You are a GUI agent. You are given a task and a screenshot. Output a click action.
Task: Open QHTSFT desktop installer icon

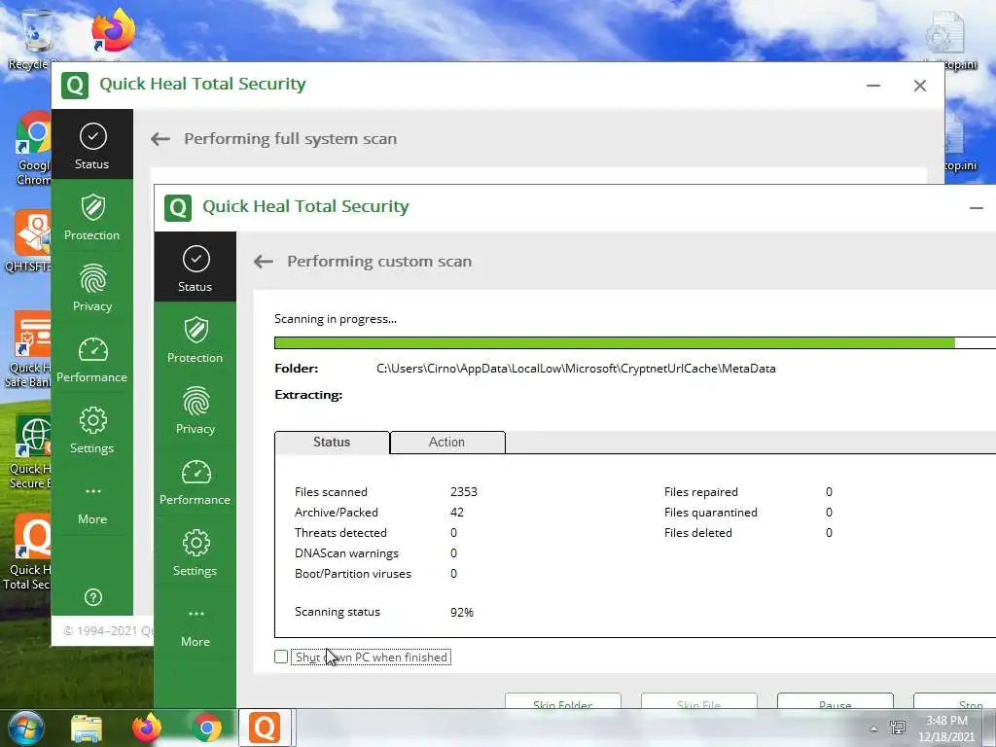(30, 241)
